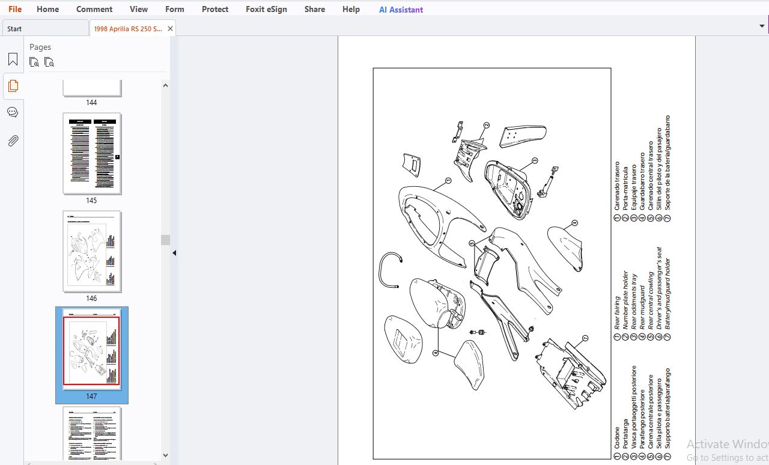The image size is (769, 465).
Task: Collapse the navigation panel with the arrow
Action: click(174, 253)
